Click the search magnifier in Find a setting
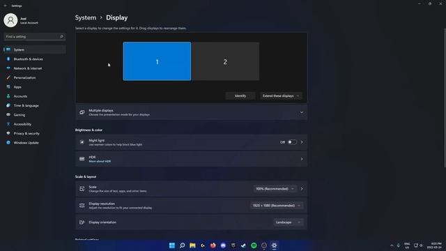Viewport: 446px width, 251px height. click(61, 36)
